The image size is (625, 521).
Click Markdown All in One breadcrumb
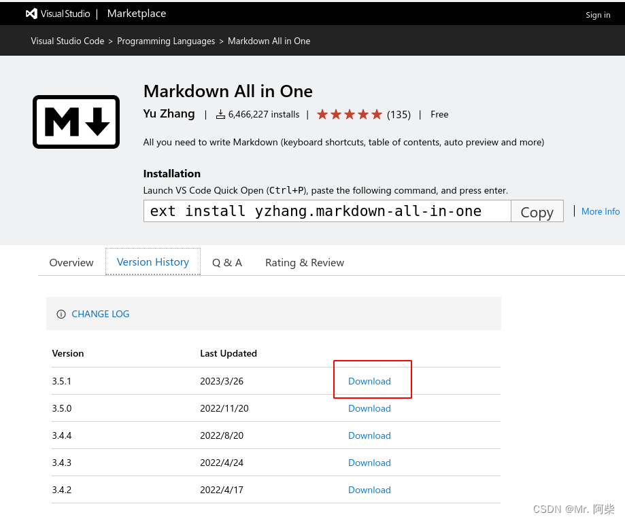click(x=269, y=41)
